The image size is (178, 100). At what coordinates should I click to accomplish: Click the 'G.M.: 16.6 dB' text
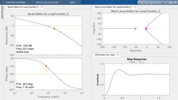point(24,46)
